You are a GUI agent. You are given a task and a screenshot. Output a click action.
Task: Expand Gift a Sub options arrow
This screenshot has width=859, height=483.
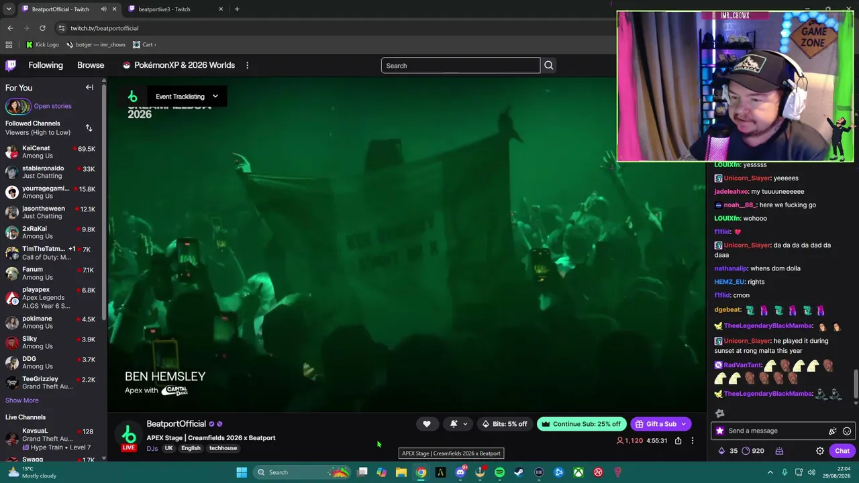coord(684,424)
